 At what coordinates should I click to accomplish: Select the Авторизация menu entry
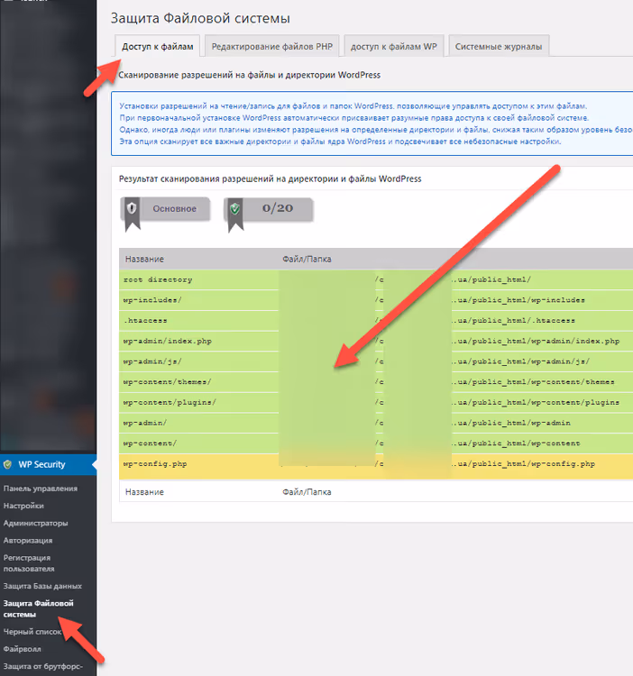[x=28, y=540]
